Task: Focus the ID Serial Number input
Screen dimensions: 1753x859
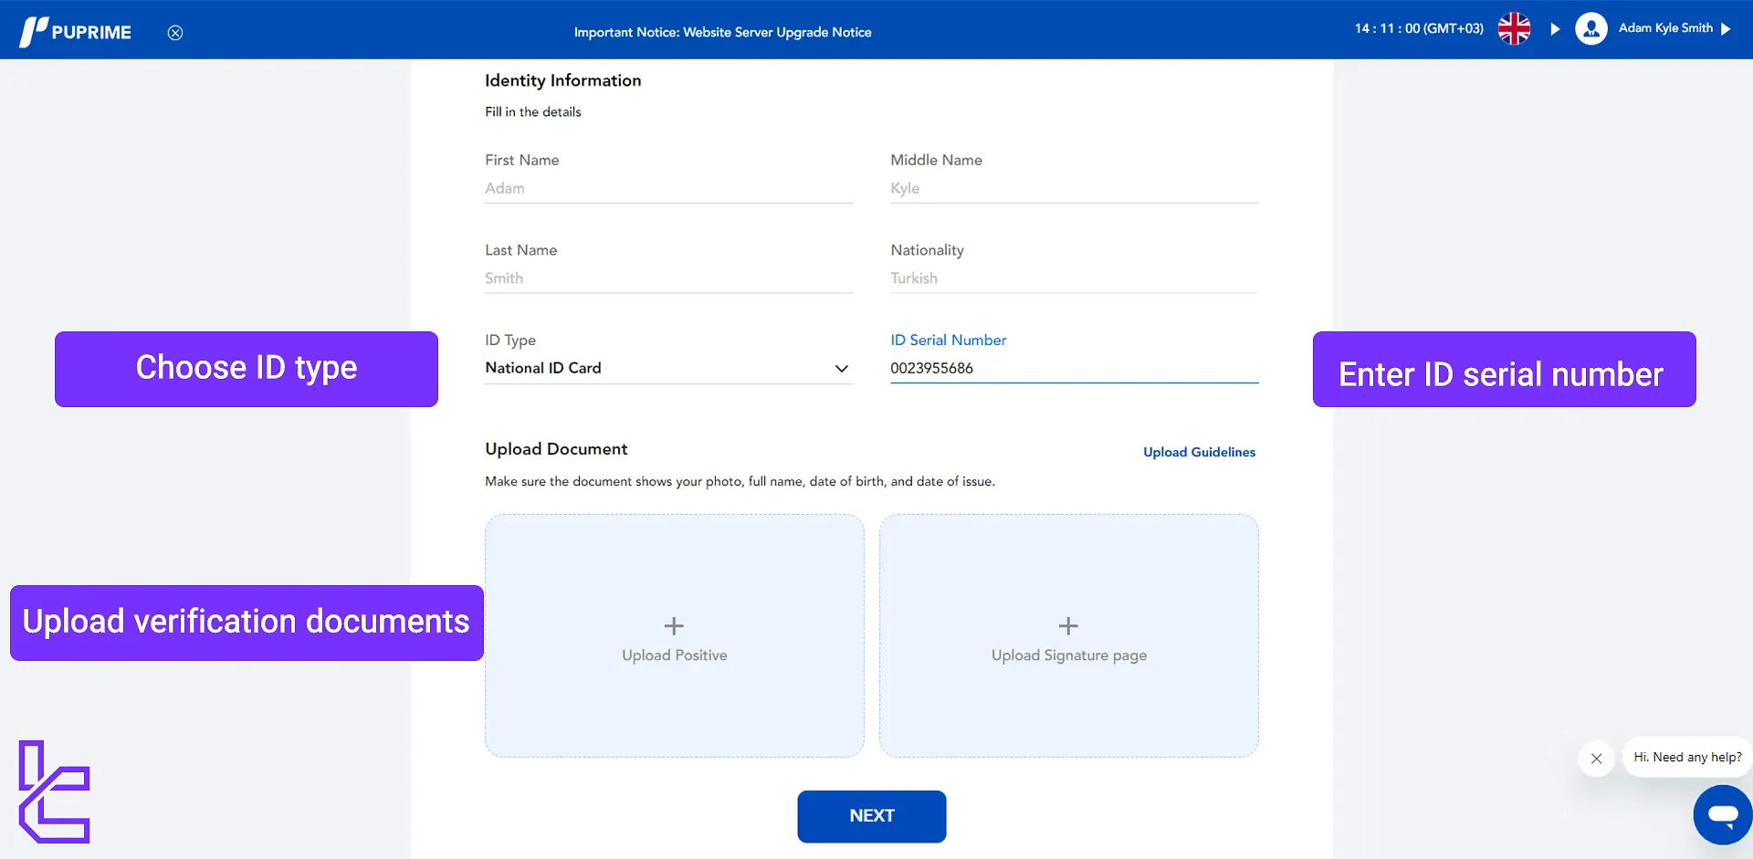Action: [1074, 368]
